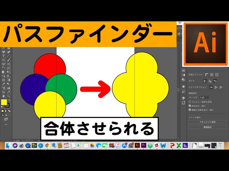This screenshot has width=229, height=171.
Task: Toggle snap to grid icon
Action: (221, 87)
